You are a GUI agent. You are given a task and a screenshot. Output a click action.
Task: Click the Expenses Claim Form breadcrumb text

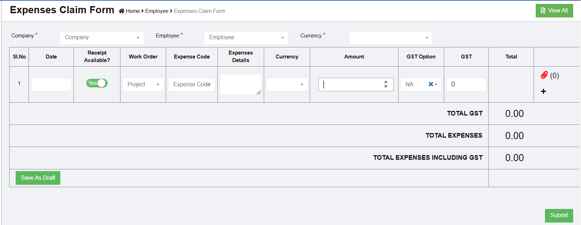pyautogui.click(x=200, y=11)
